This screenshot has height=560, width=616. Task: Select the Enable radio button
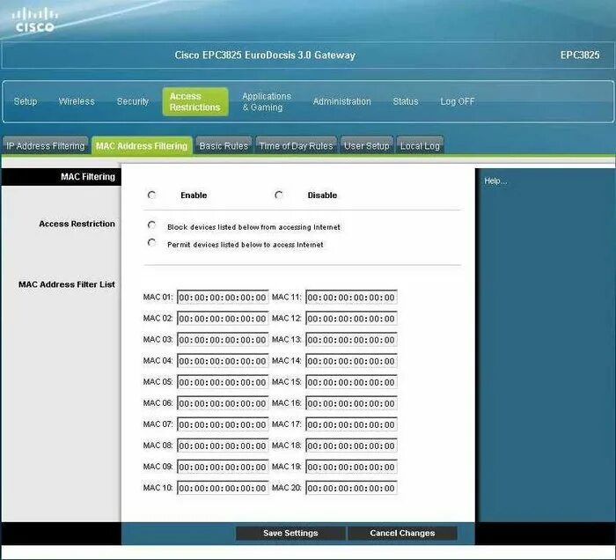coord(152,195)
